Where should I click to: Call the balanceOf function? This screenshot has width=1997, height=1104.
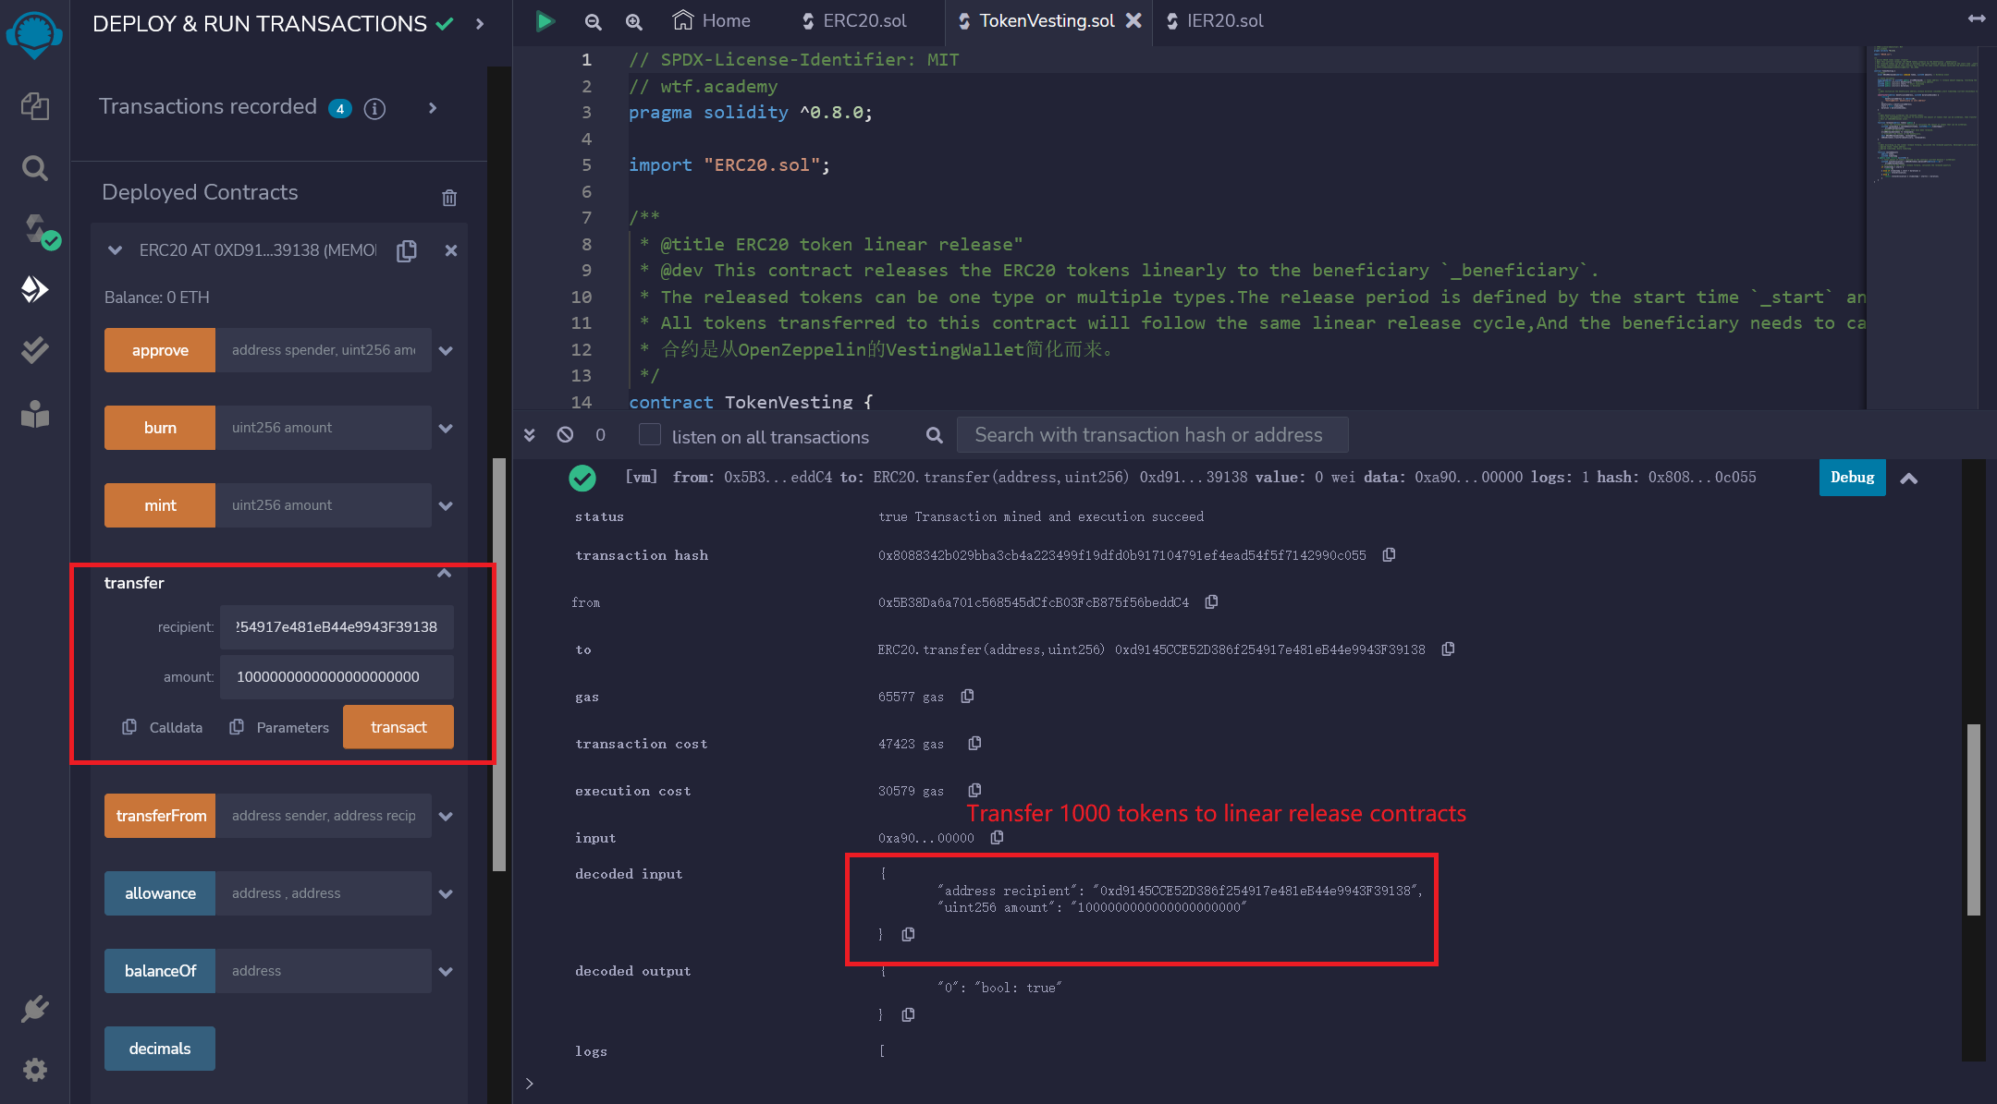pos(160,971)
